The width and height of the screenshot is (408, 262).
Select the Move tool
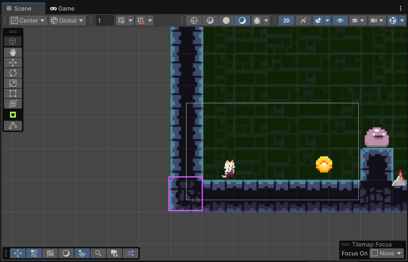13,62
